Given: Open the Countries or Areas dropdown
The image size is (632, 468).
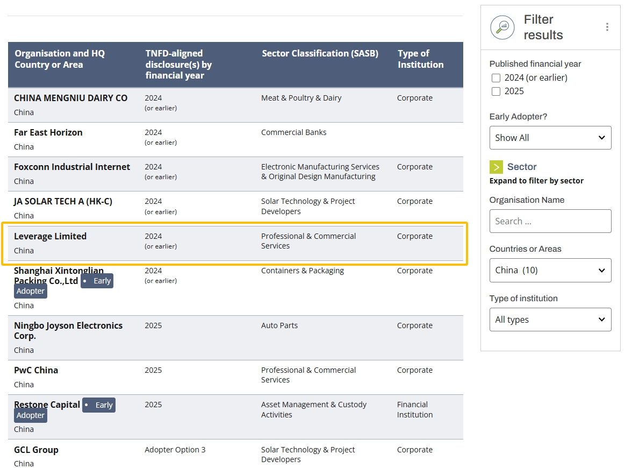Looking at the screenshot, I should coord(550,270).
